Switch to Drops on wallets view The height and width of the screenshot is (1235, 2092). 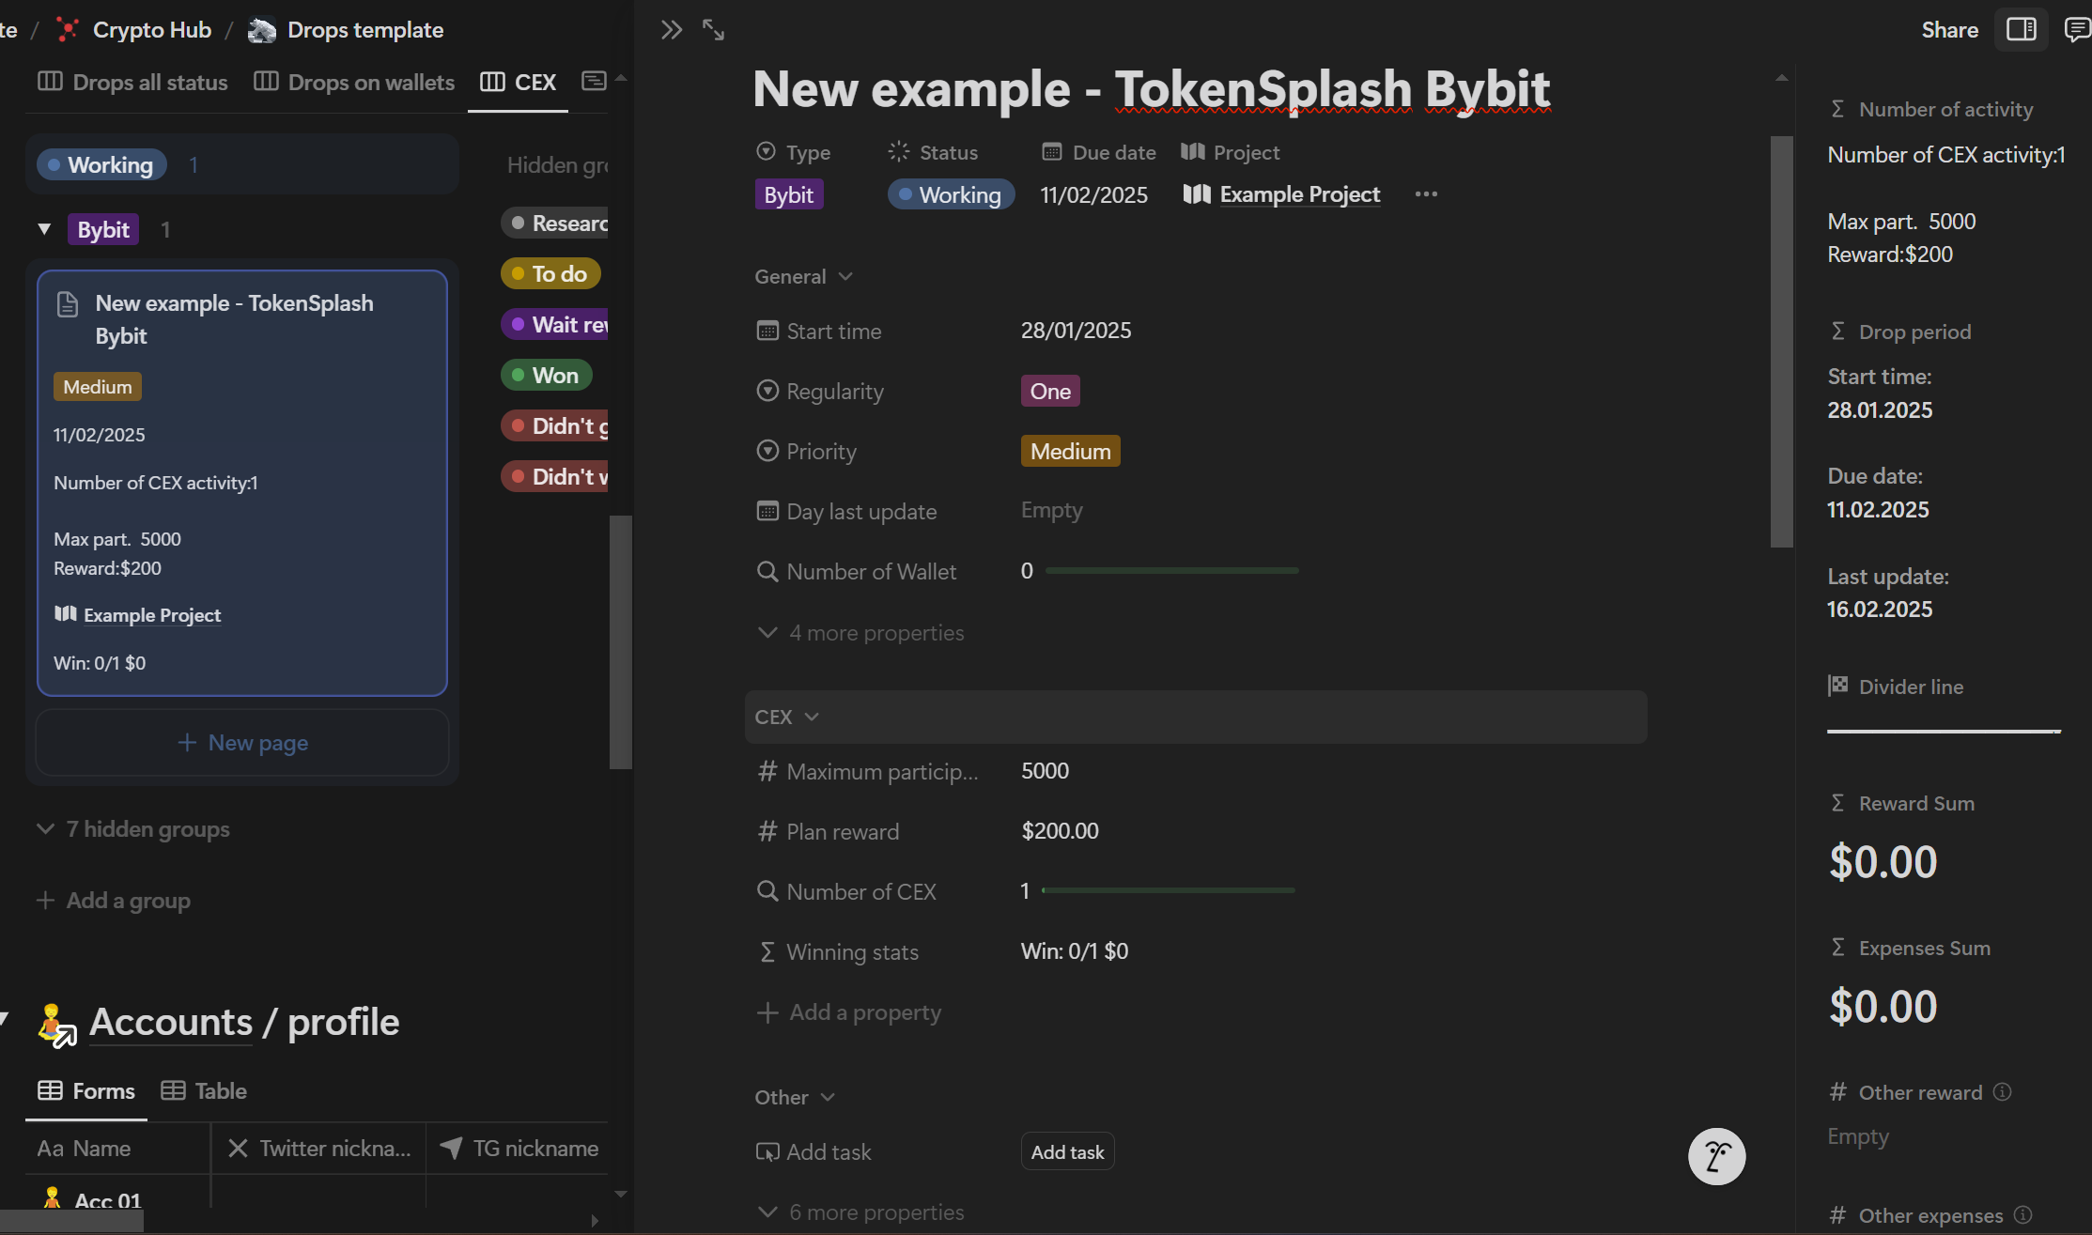point(354,82)
